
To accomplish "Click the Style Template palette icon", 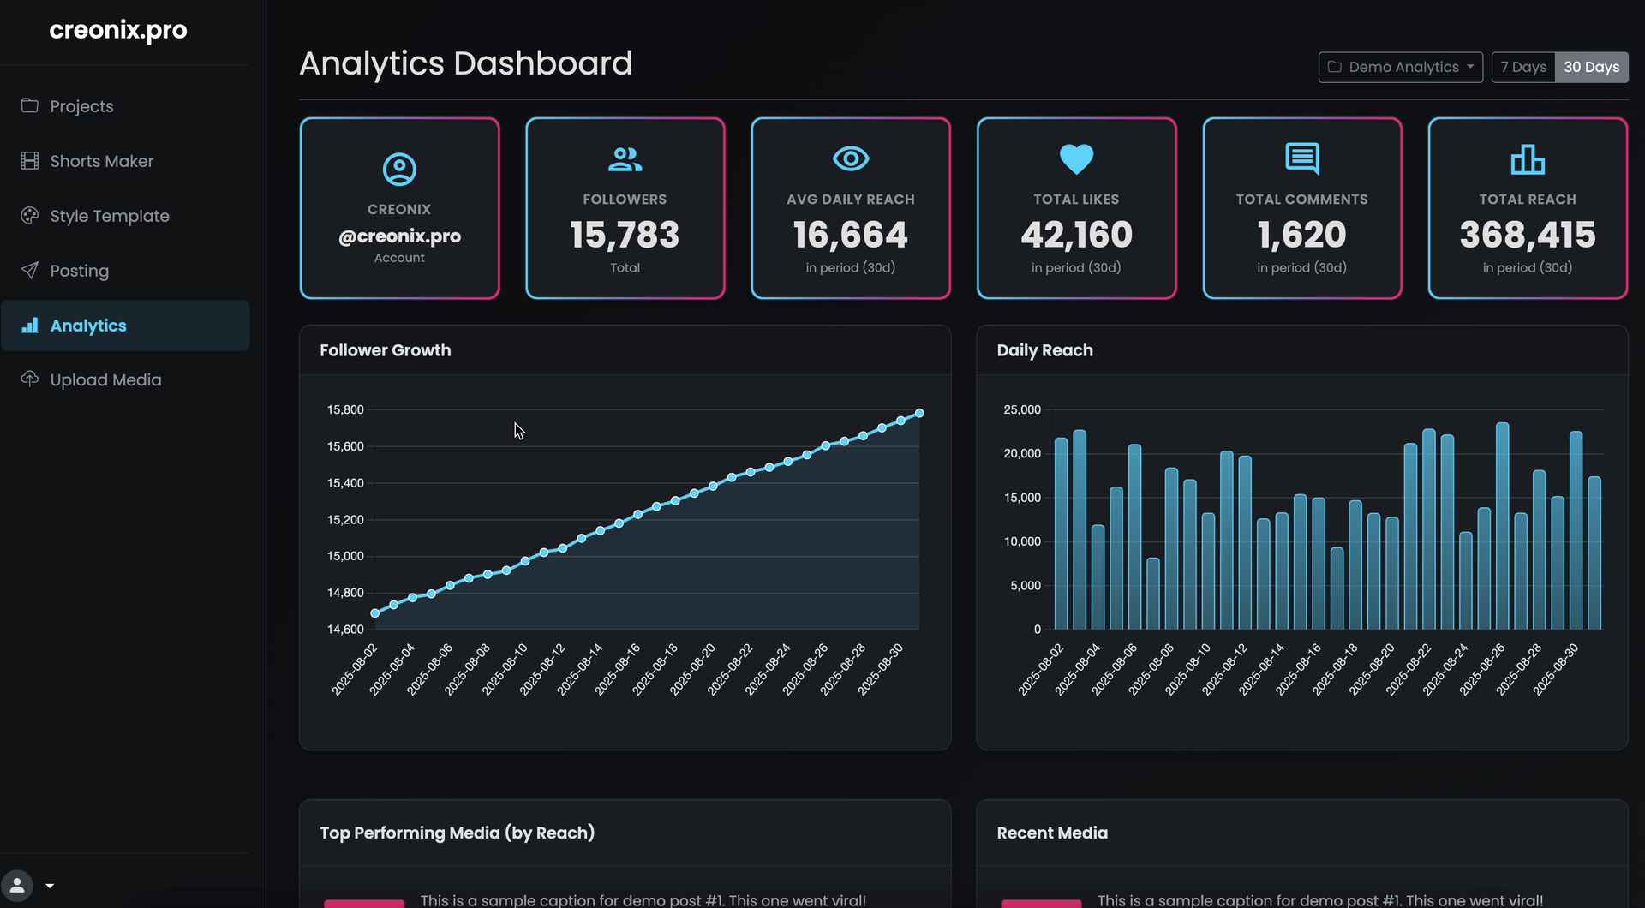I will tap(30, 216).
